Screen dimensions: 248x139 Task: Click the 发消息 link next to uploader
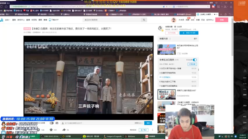(178, 27)
